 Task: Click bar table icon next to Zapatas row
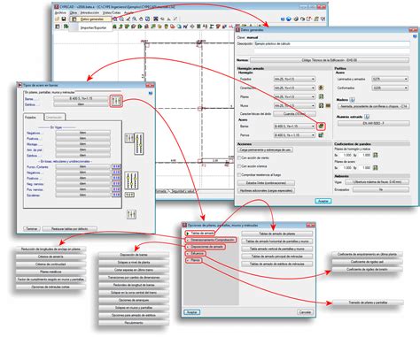coord(117,195)
